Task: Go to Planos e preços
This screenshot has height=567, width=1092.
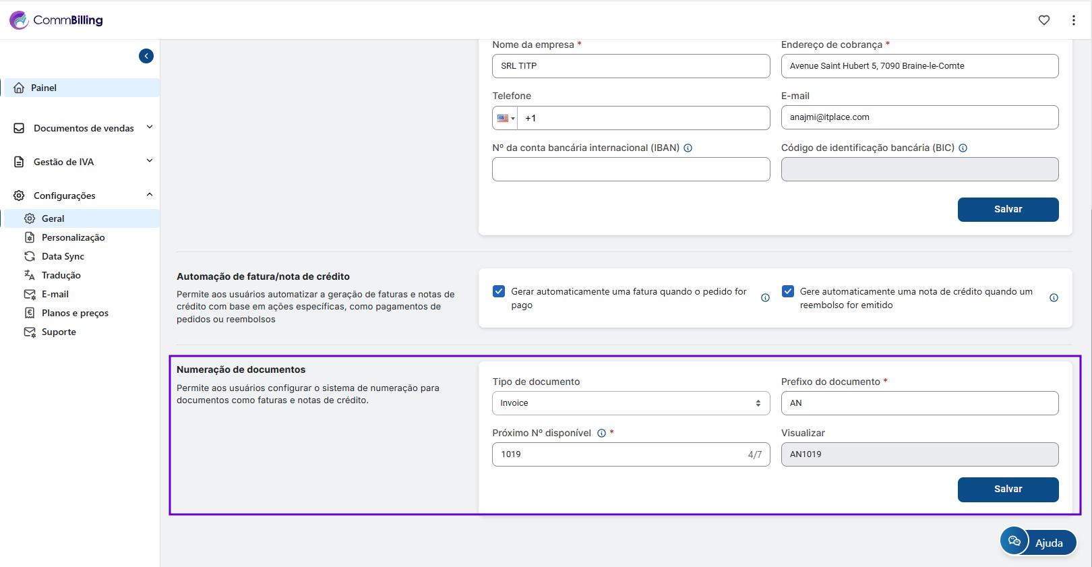Action: (x=75, y=313)
